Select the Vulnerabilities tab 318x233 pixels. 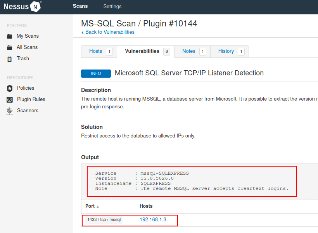[x=141, y=51]
